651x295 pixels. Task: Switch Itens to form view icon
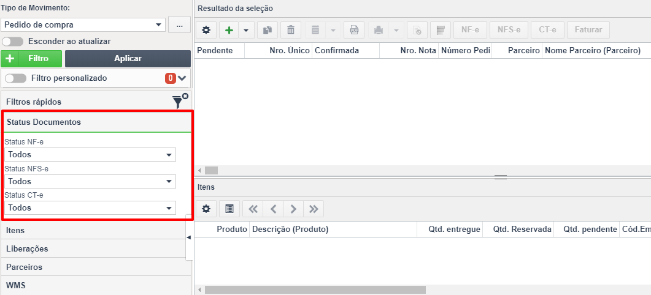(229, 209)
